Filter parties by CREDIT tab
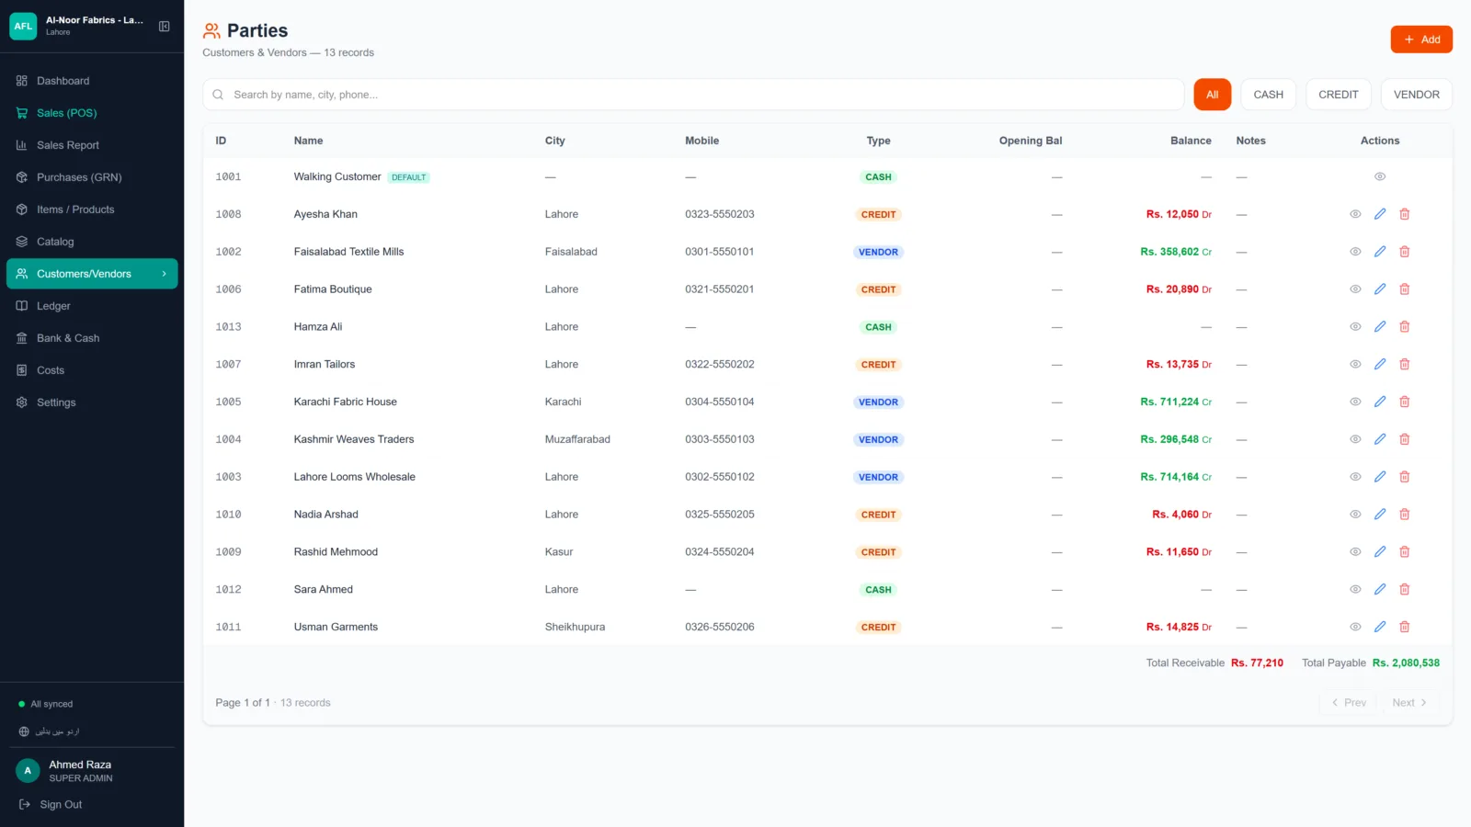 tap(1339, 95)
